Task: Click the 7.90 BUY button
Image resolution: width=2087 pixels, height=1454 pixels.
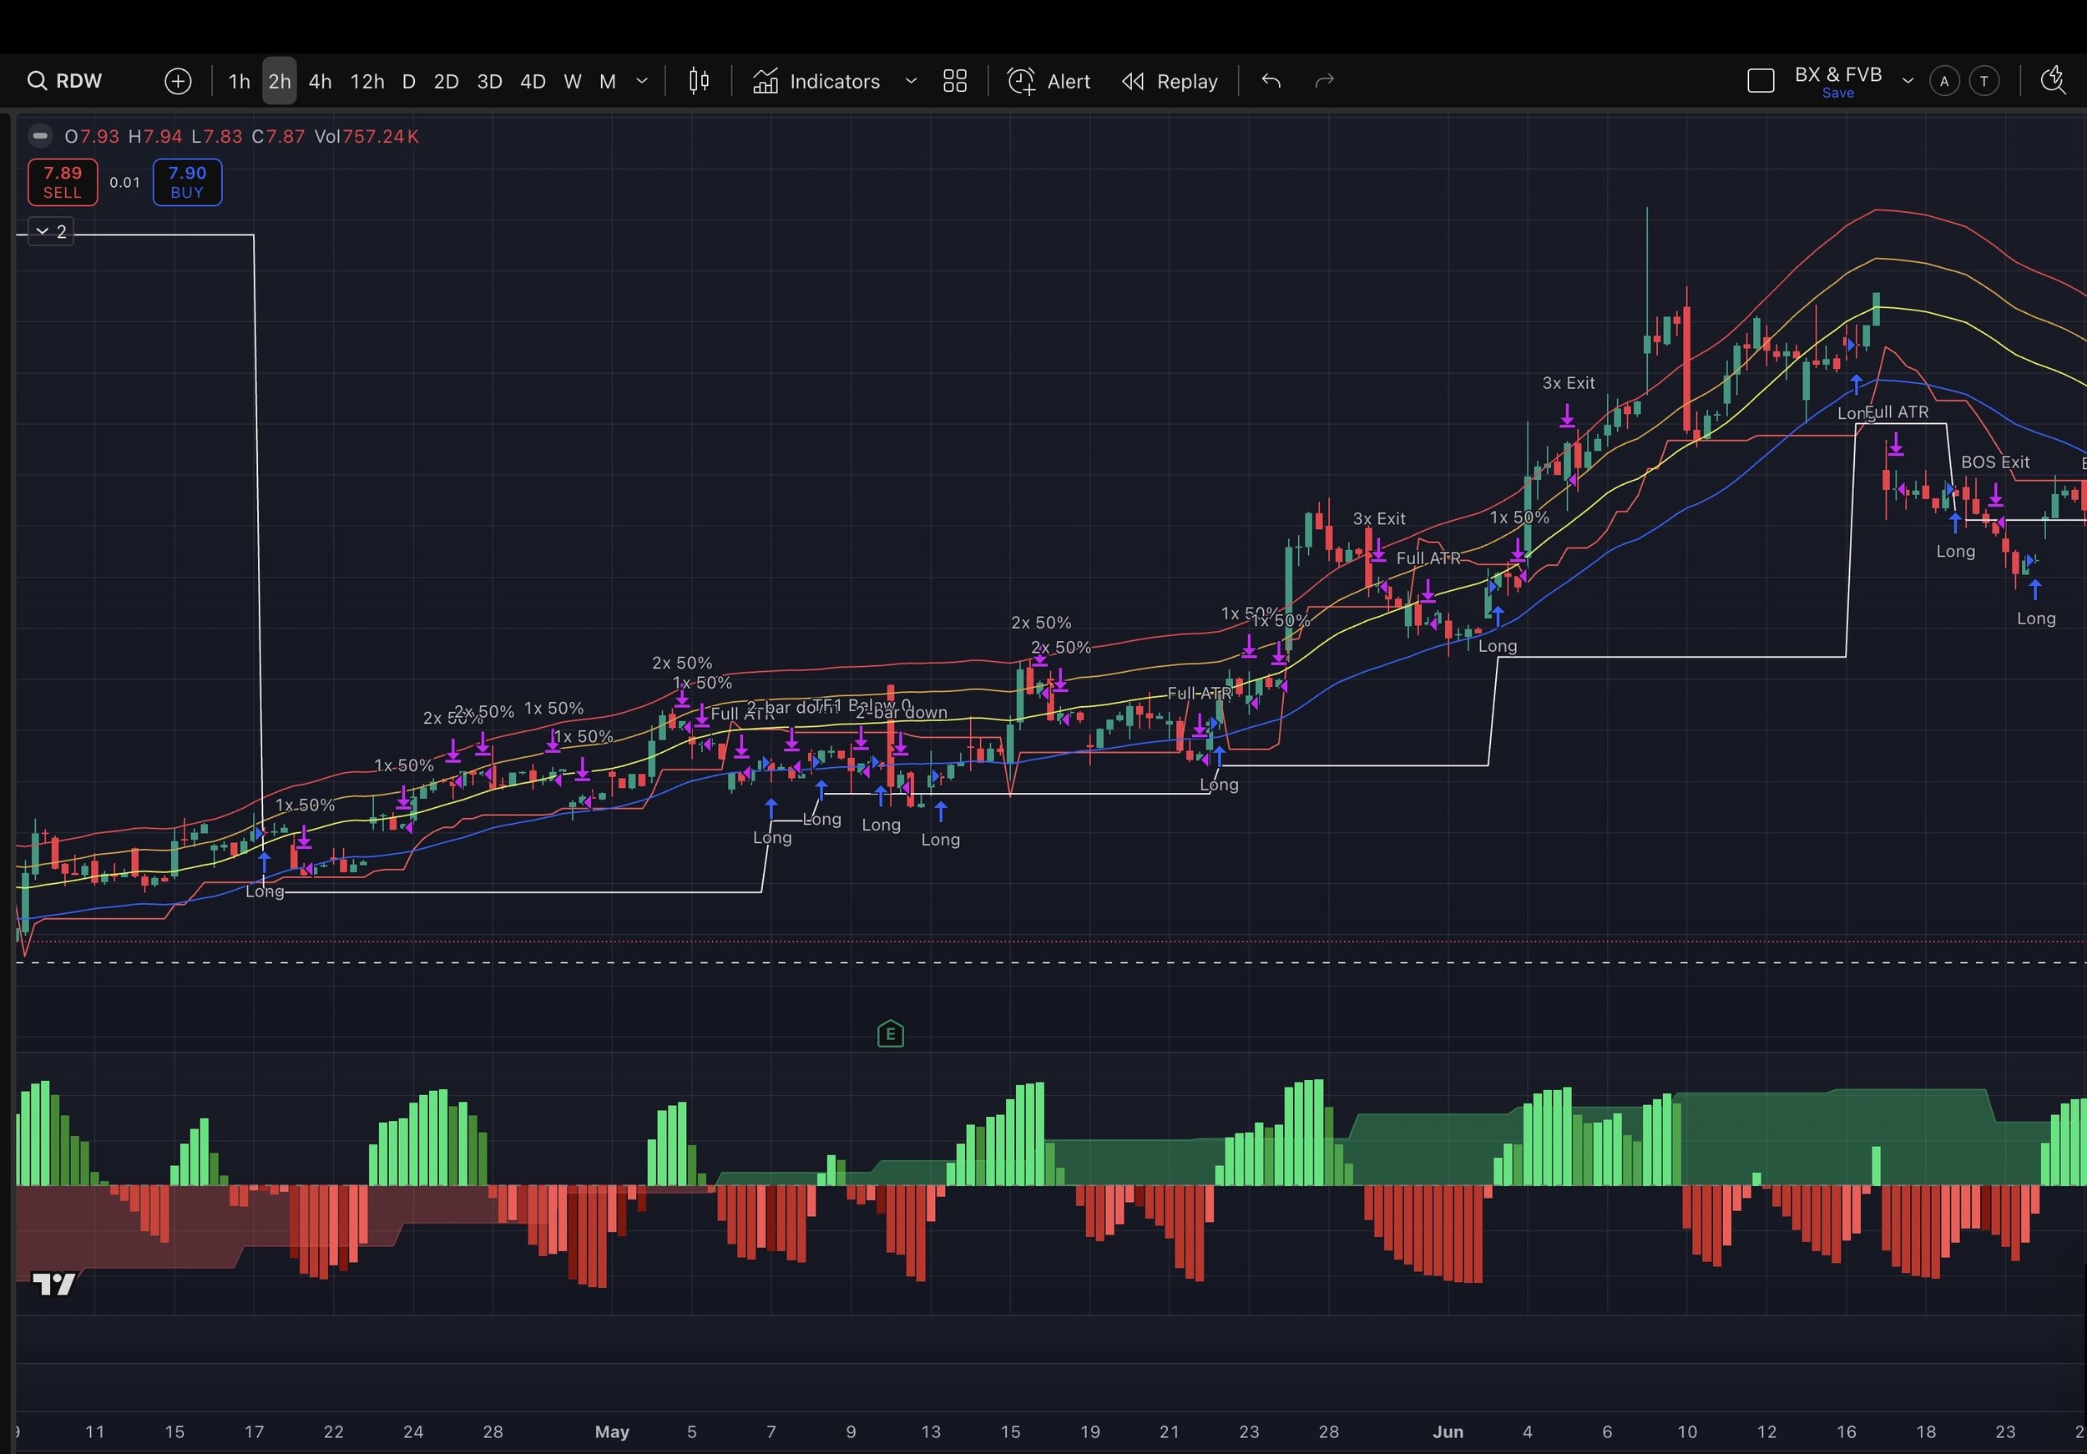Action: tap(187, 182)
